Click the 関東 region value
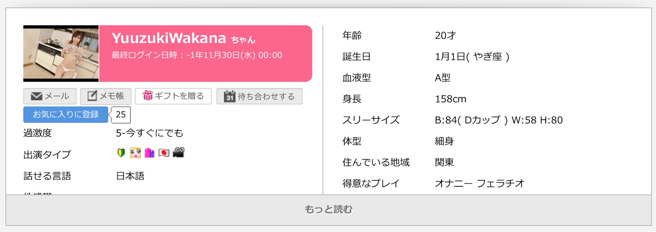The height and width of the screenshot is (232, 656). (x=444, y=163)
